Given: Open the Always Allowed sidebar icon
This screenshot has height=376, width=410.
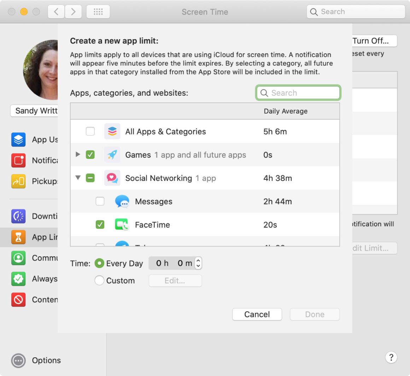Looking at the screenshot, I should (x=18, y=279).
